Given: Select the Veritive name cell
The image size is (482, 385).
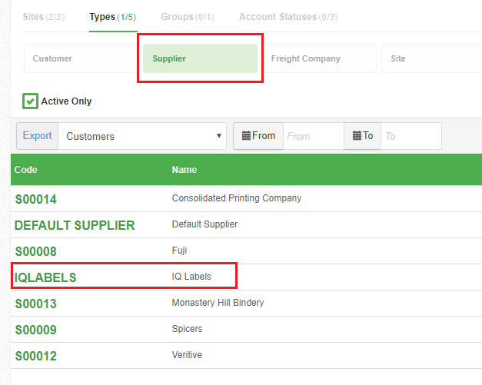Looking at the screenshot, I should (187, 355).
